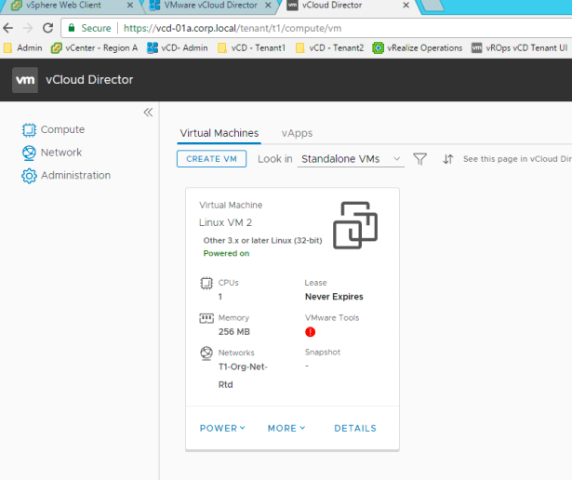
Task: Collapse the left navigation panel
Action: [x=147, y=113]
